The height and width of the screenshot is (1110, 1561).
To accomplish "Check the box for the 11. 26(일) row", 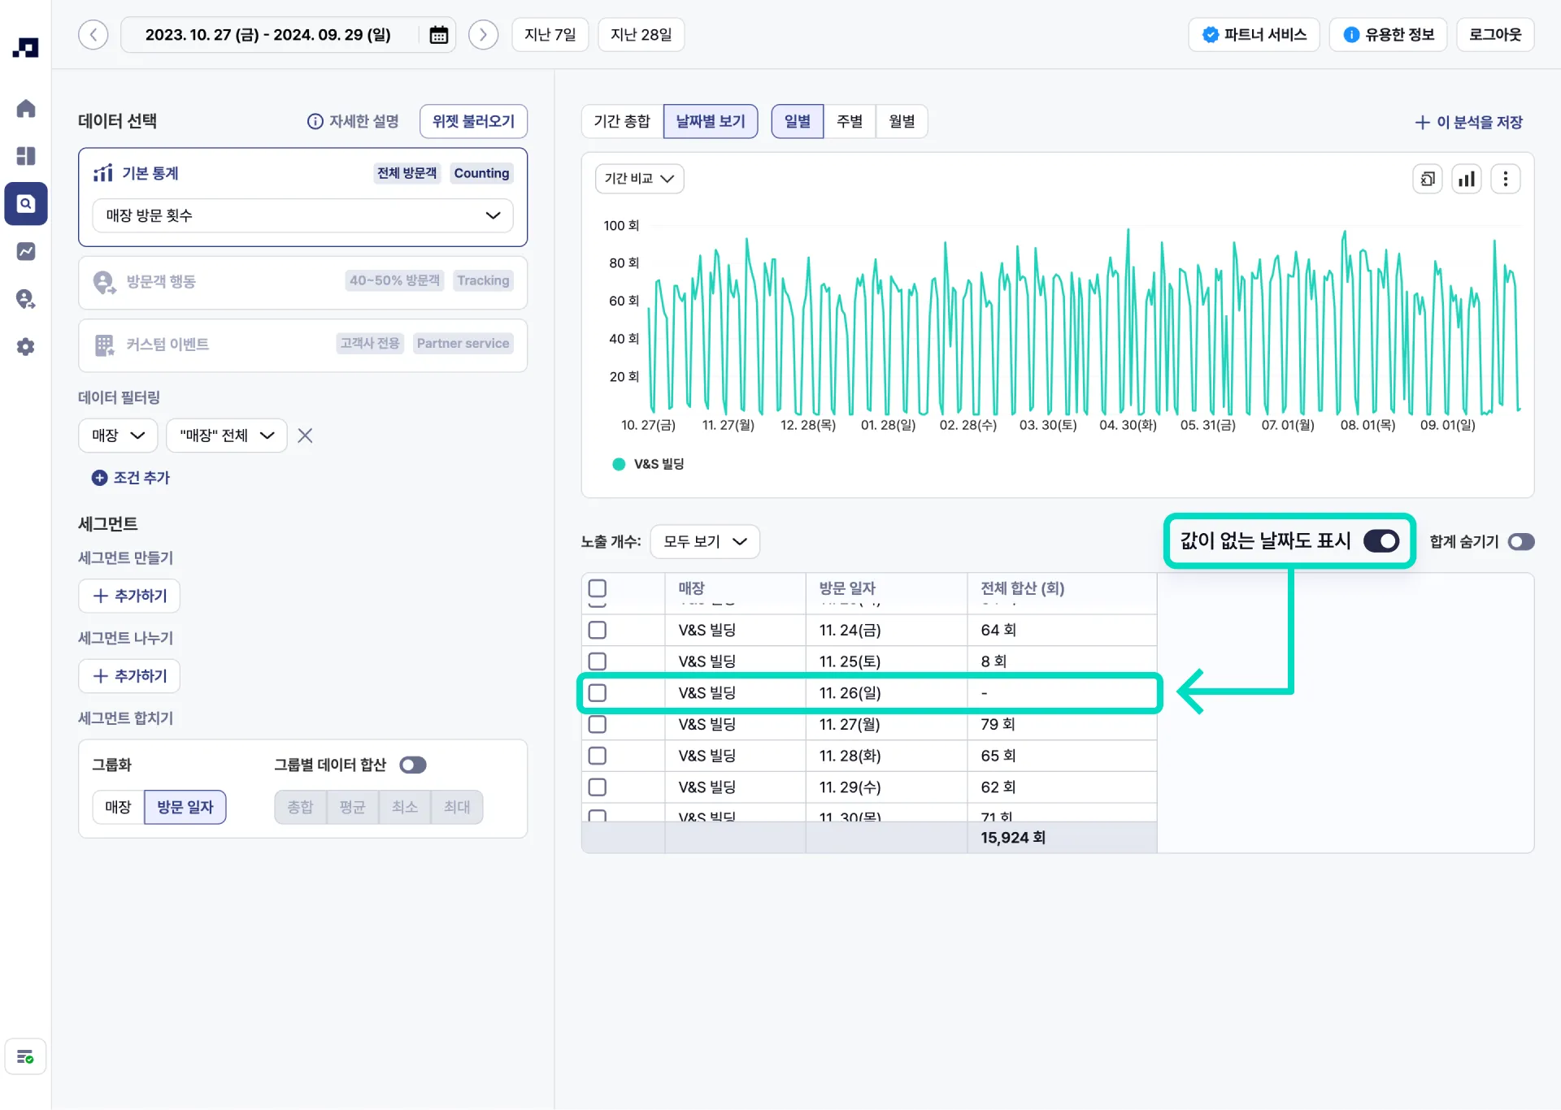I will coord(598,693).
